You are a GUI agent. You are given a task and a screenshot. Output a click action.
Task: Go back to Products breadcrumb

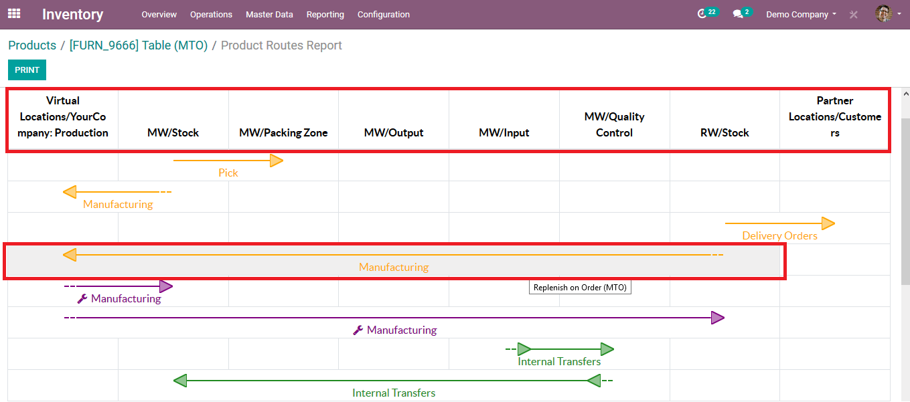(32, 45)
